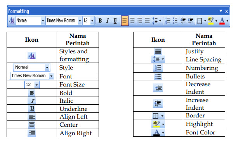Select the "Styles and formatting" text cell
The width and height of the screenshot is (236, 141).
[78, 55]
